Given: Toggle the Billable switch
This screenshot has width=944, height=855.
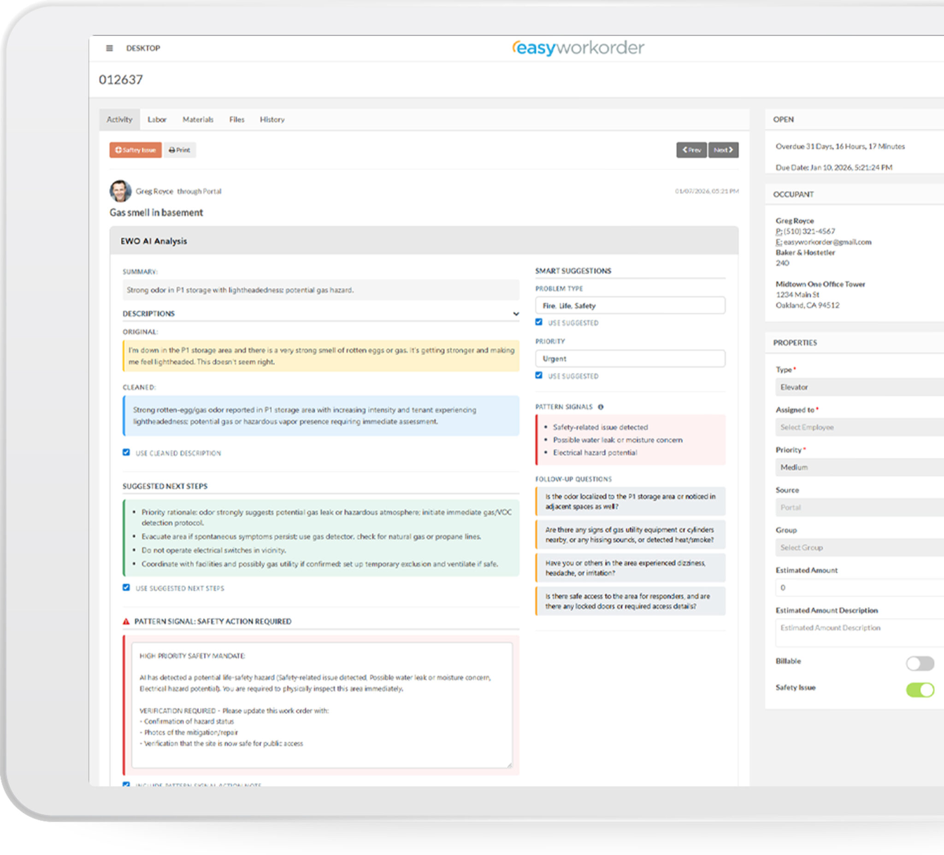Looking at the screenshot, I should [920, 664].
